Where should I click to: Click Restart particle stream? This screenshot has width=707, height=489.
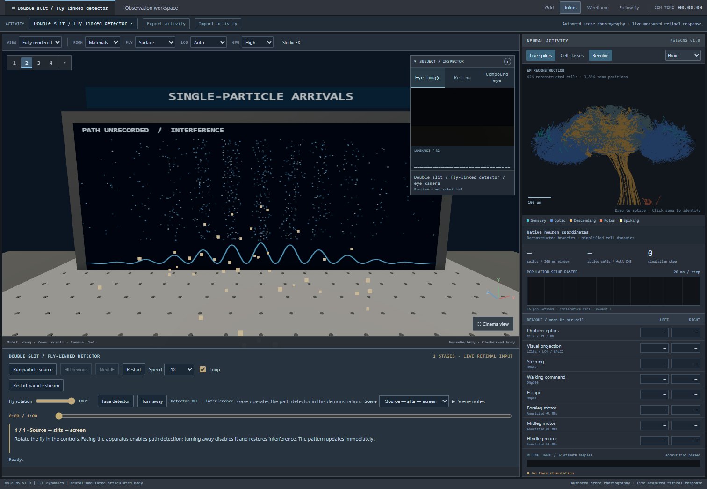[36, 385]
